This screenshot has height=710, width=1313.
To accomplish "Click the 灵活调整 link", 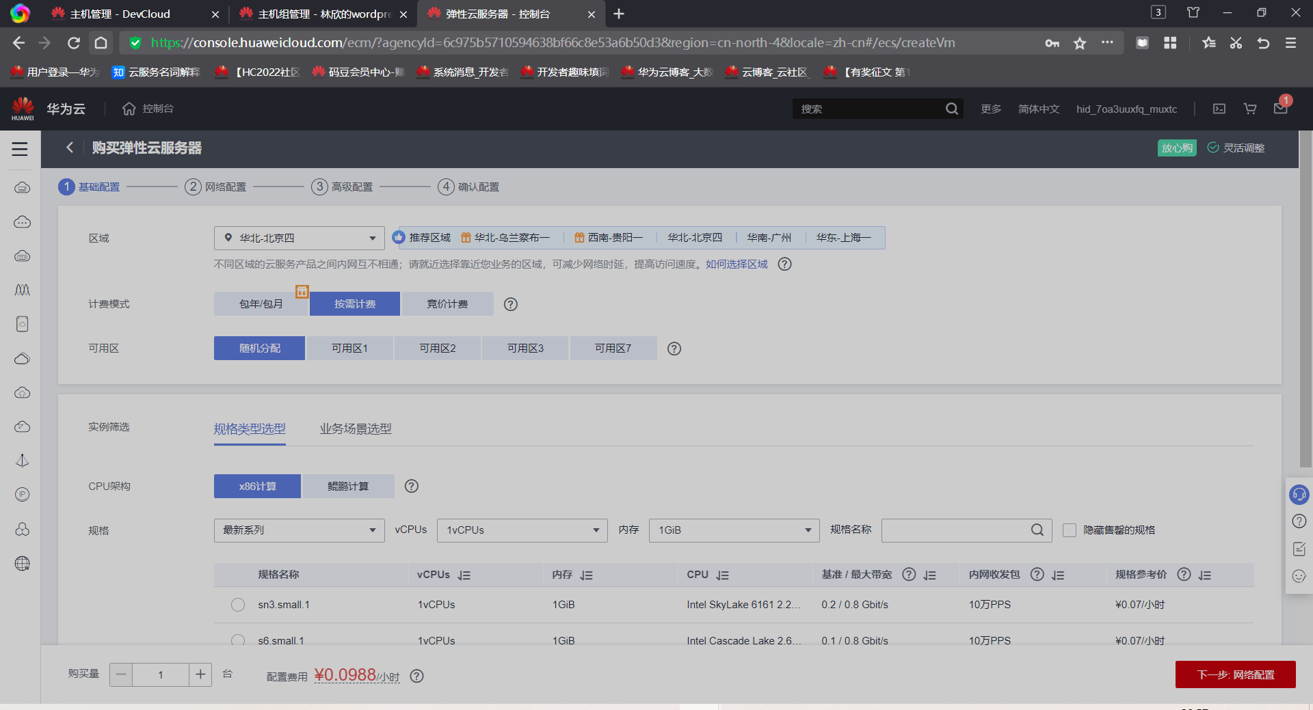I will [1236, 148].
